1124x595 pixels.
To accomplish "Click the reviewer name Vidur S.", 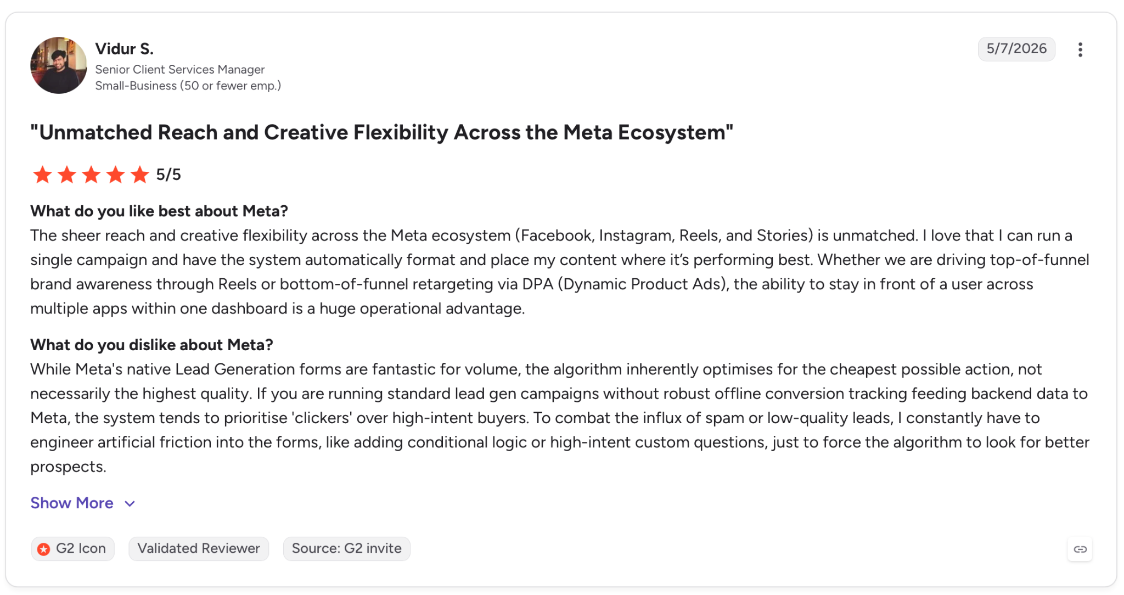I will point(124,49).
